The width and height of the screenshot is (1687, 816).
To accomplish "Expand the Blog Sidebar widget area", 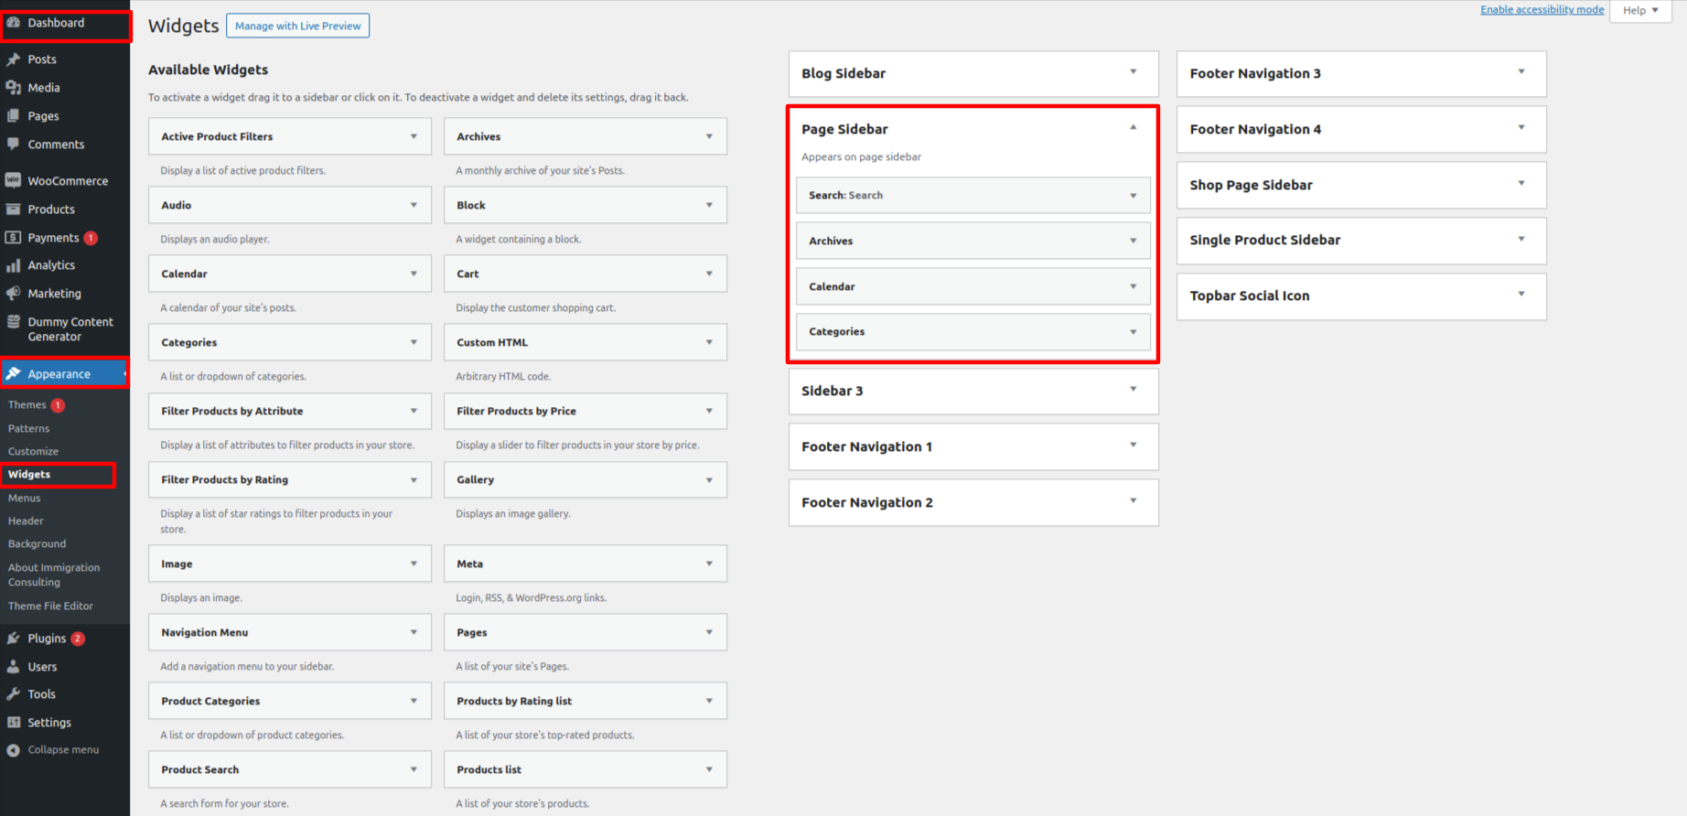I will (x=1133, y=72).
